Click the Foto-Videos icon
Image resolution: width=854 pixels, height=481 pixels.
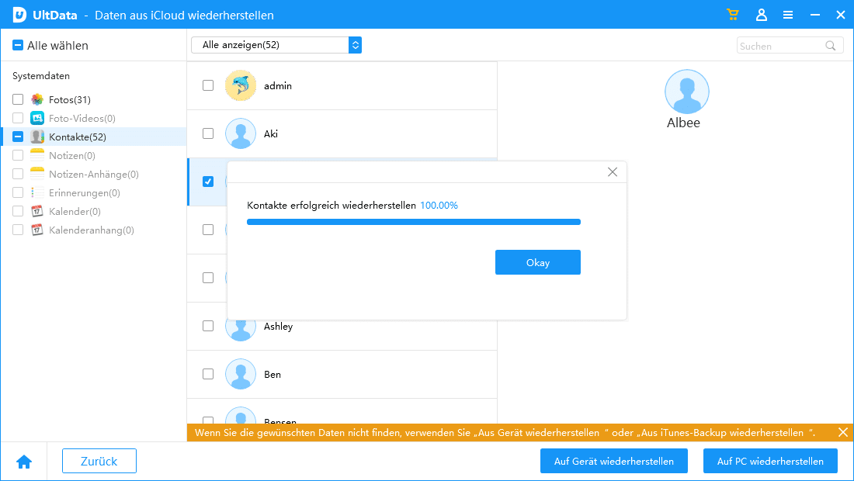pyautogui.click(x=37, y=118)
